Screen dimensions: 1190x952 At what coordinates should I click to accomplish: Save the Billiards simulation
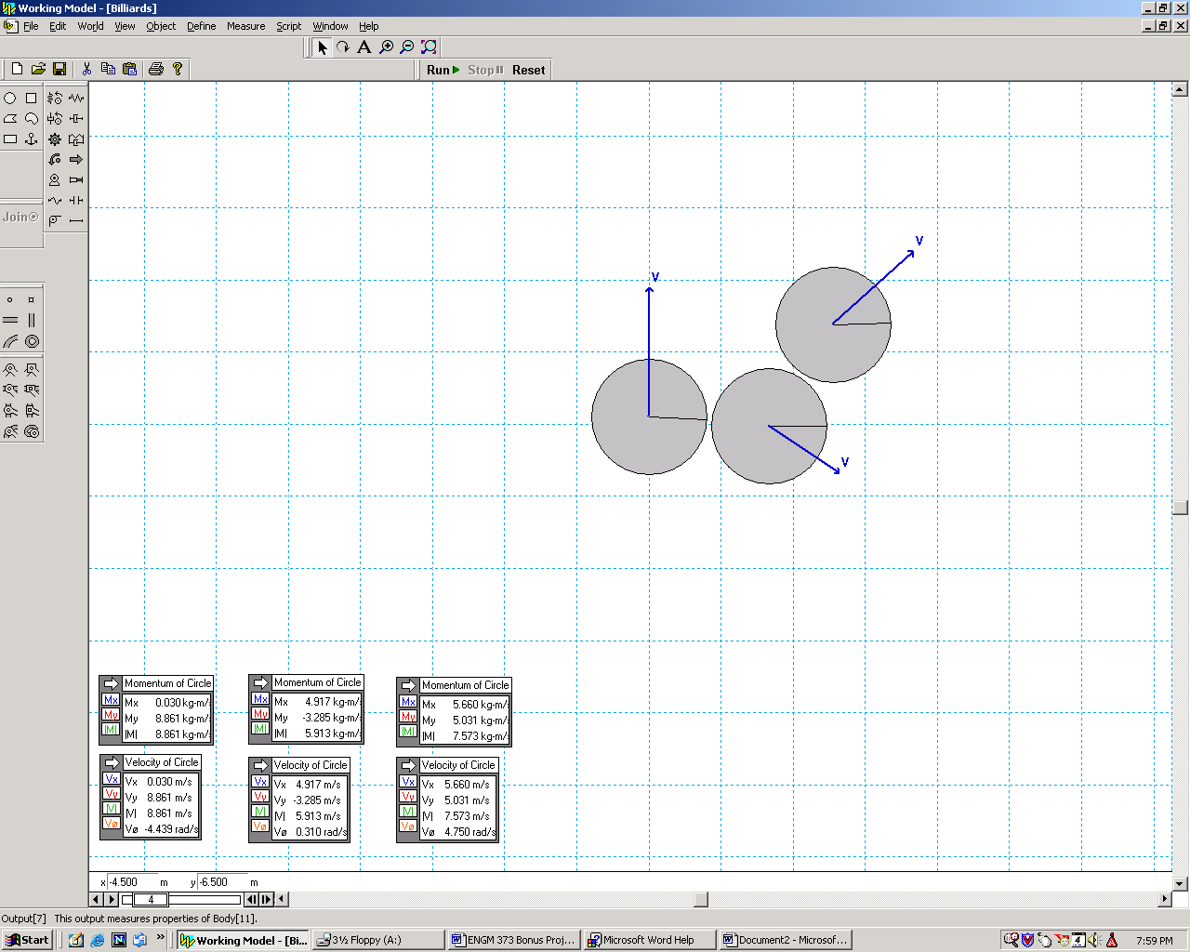click(59, 69)
